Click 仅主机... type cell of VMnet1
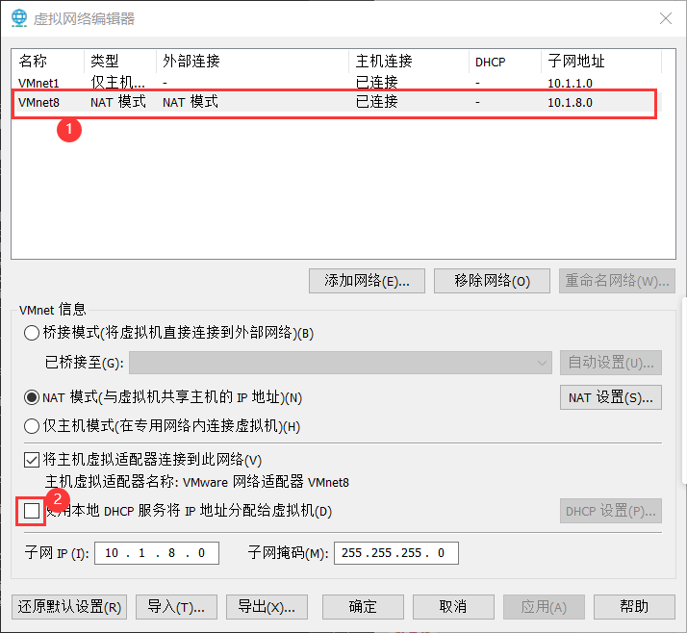 click(117, 83)
